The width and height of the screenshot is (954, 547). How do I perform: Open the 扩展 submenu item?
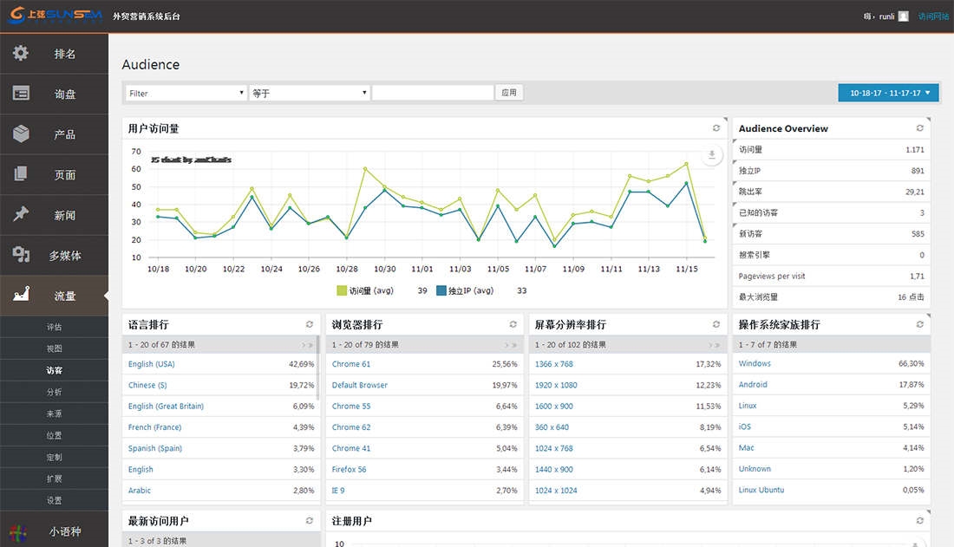[54, 479]
